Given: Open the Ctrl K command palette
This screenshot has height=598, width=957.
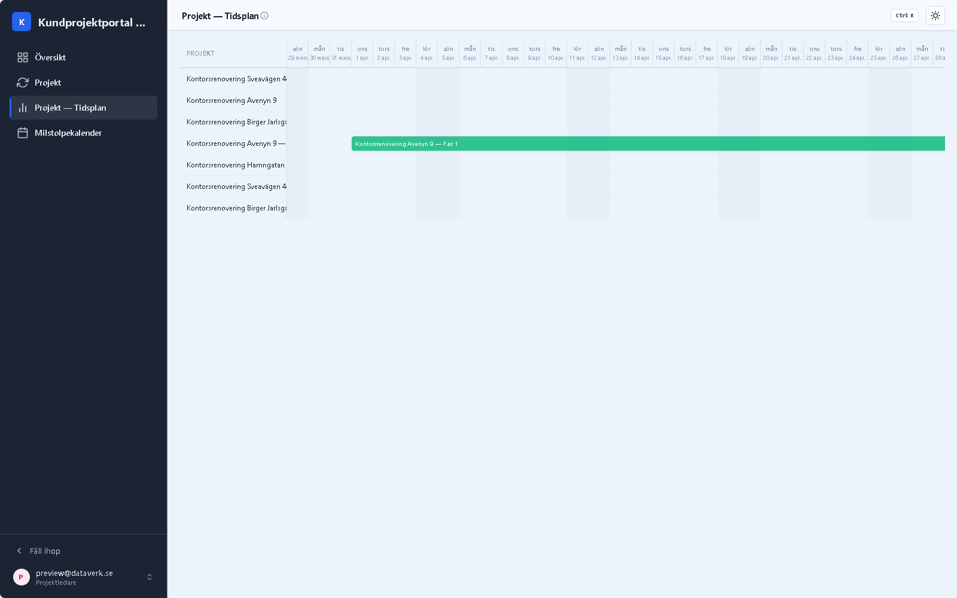Looking at the screenshot, I should [904, 16].
